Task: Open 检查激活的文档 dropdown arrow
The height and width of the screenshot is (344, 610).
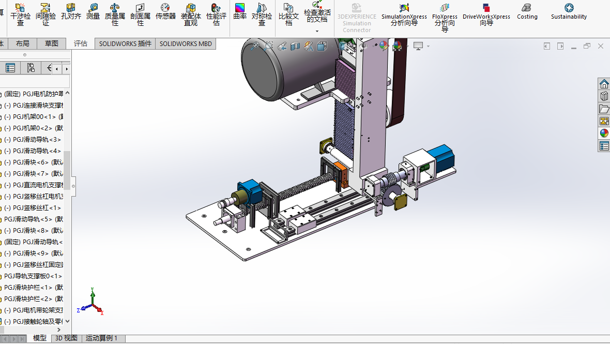Action: click(x=317, y=31)
